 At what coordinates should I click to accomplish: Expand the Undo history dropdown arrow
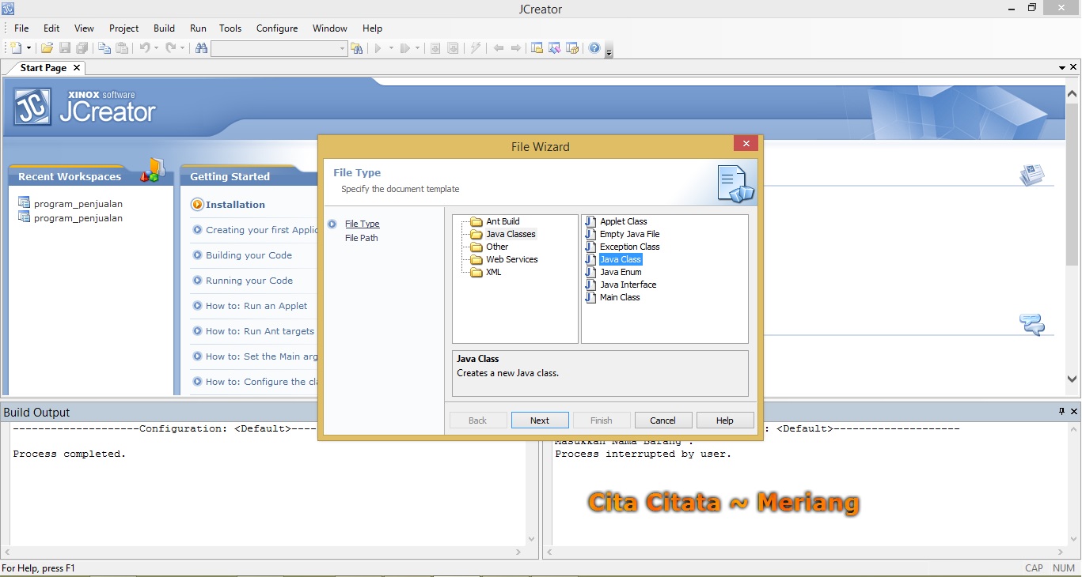click(x=156, y=48)
